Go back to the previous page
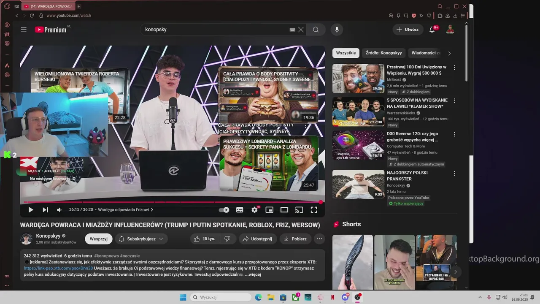 coord(17,16)
